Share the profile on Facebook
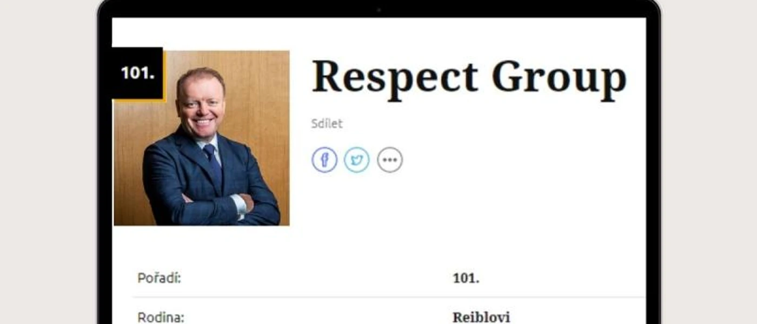The width and height of the screenshot is (757, 324). click(324, 160)
